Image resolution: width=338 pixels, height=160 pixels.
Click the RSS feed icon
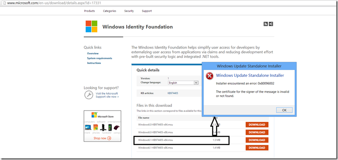click(x=265, y=24)
